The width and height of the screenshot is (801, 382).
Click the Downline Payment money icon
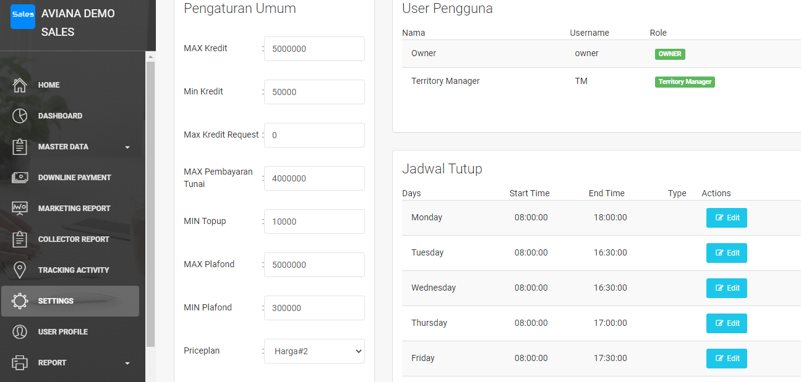20,178
